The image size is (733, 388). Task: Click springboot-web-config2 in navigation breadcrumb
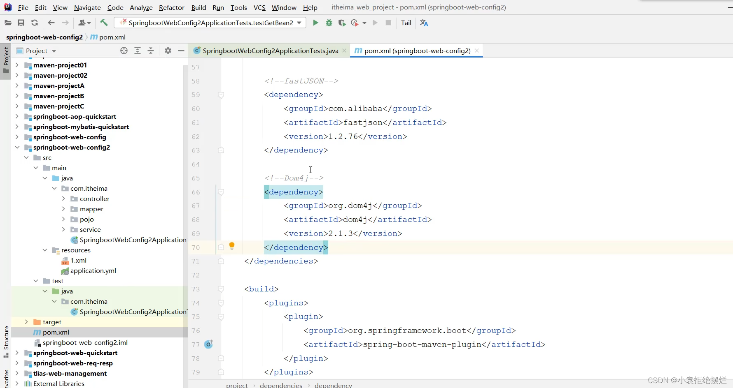coord(44,37)
